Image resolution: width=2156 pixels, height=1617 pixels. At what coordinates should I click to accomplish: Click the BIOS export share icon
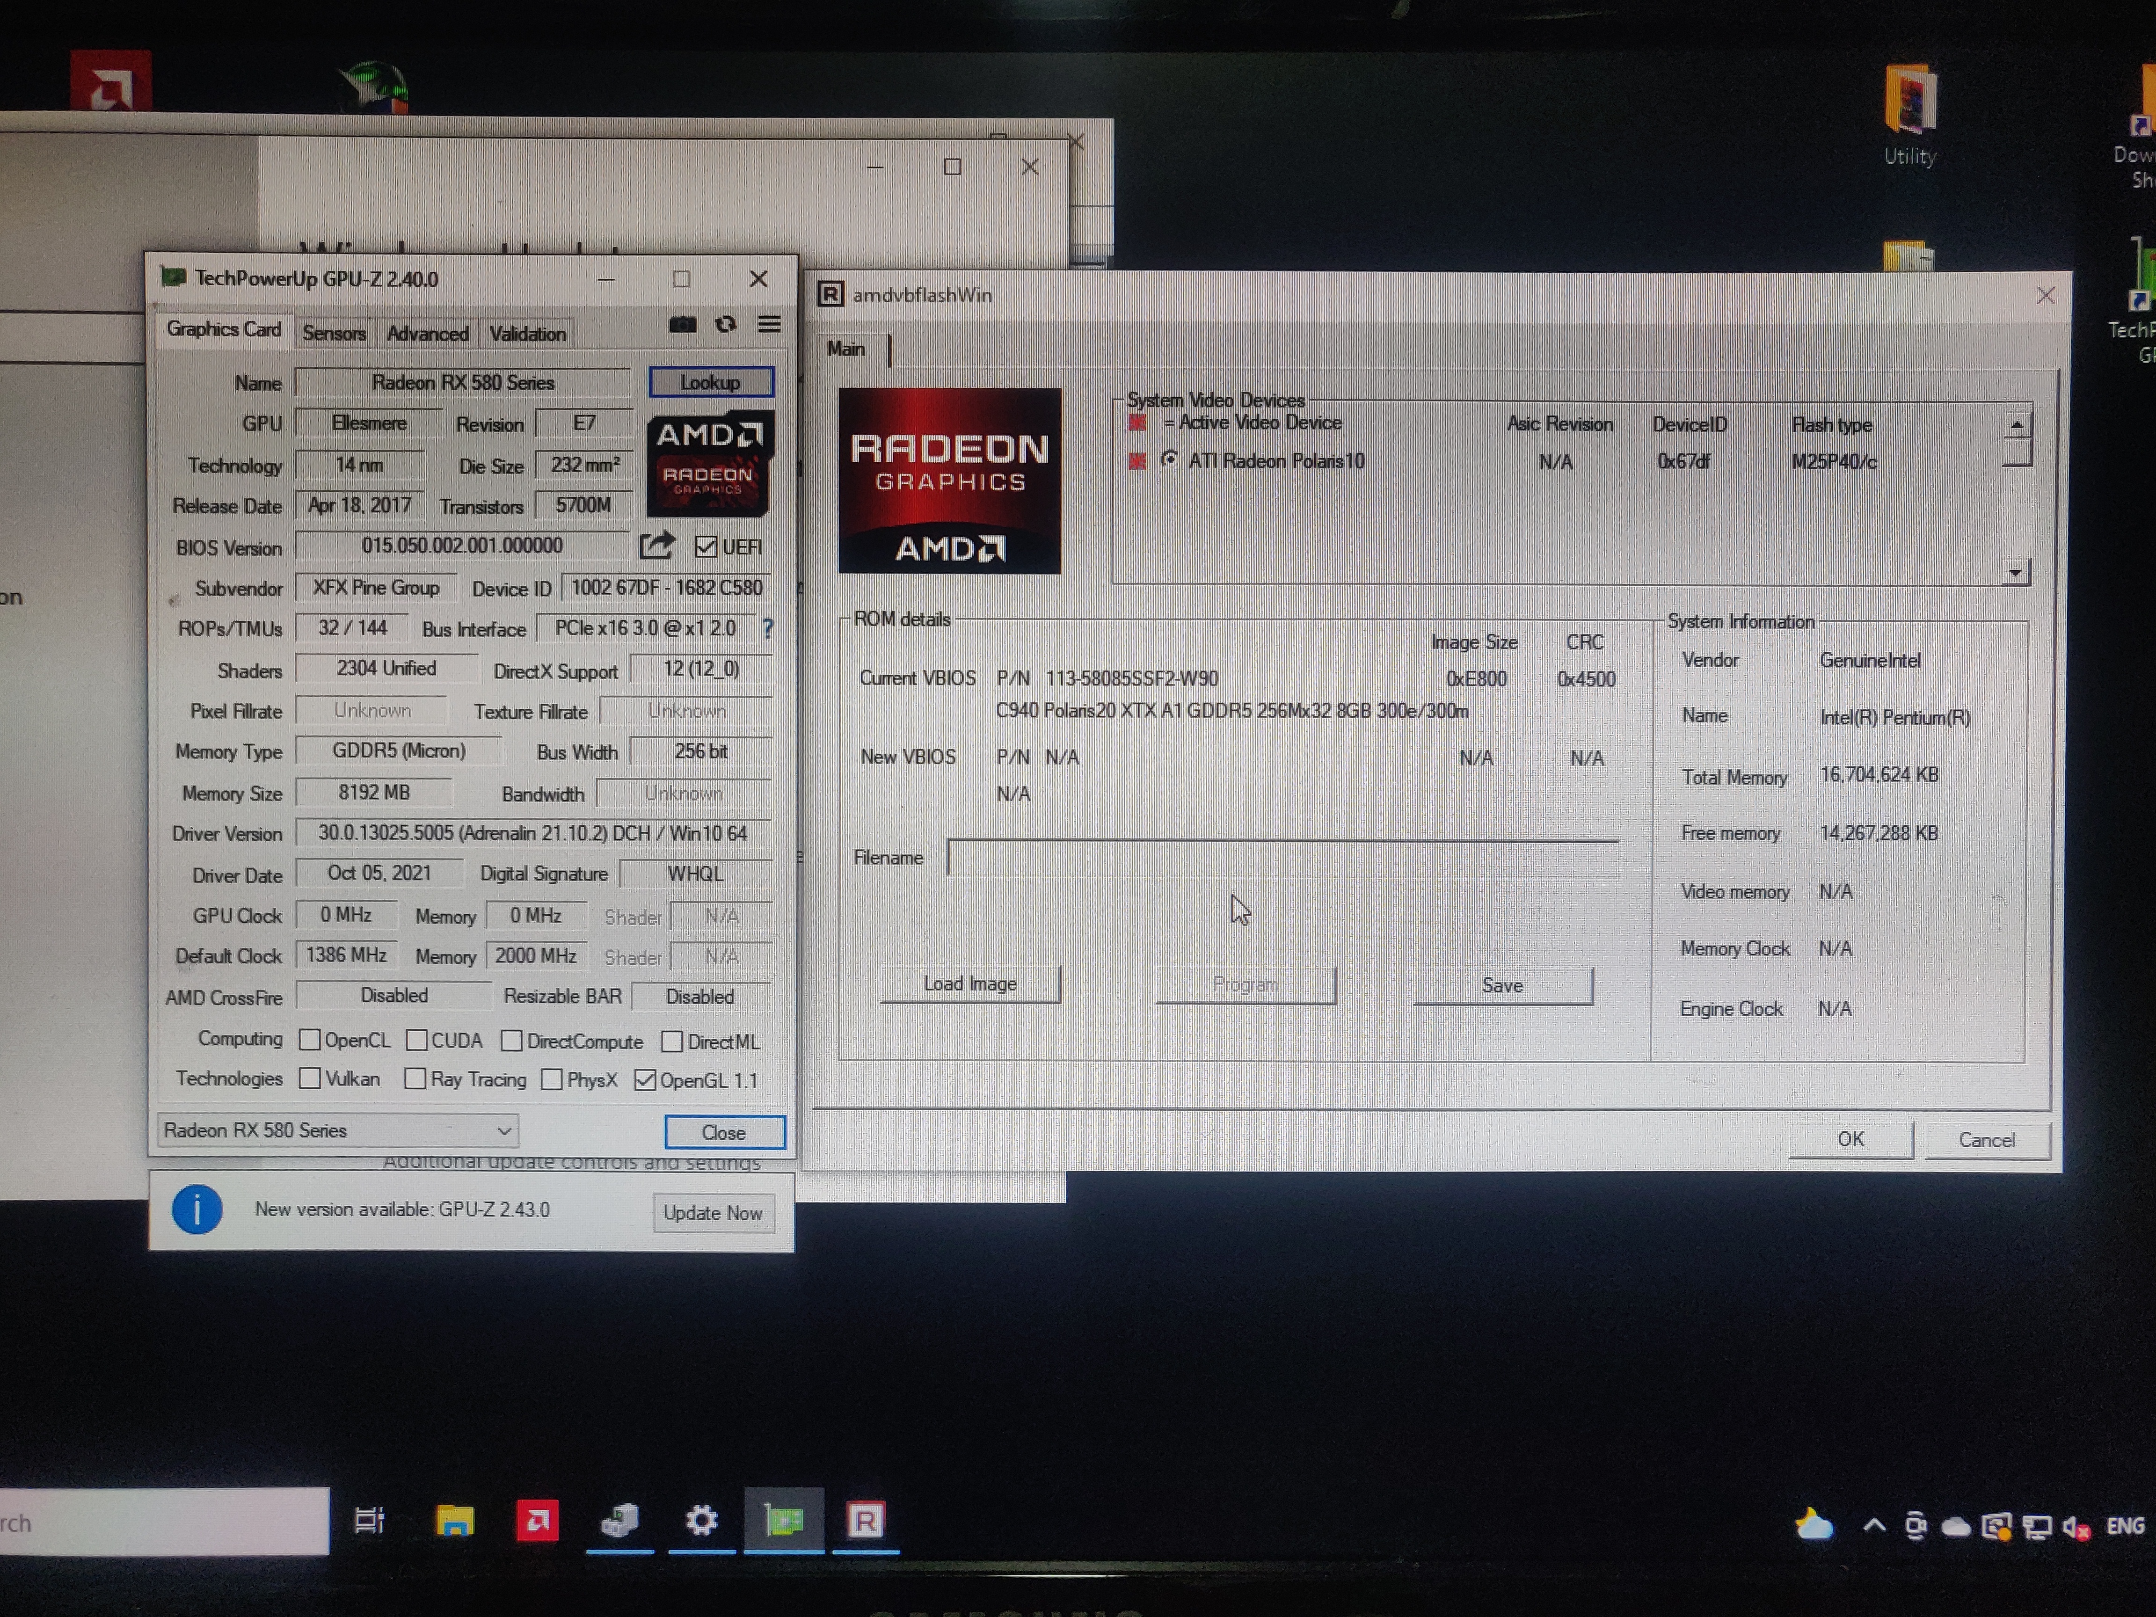657,545
